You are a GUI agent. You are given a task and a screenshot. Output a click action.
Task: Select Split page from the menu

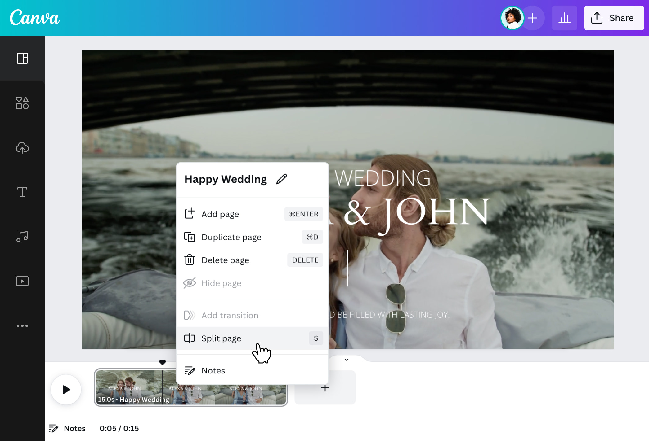(221, 338)
